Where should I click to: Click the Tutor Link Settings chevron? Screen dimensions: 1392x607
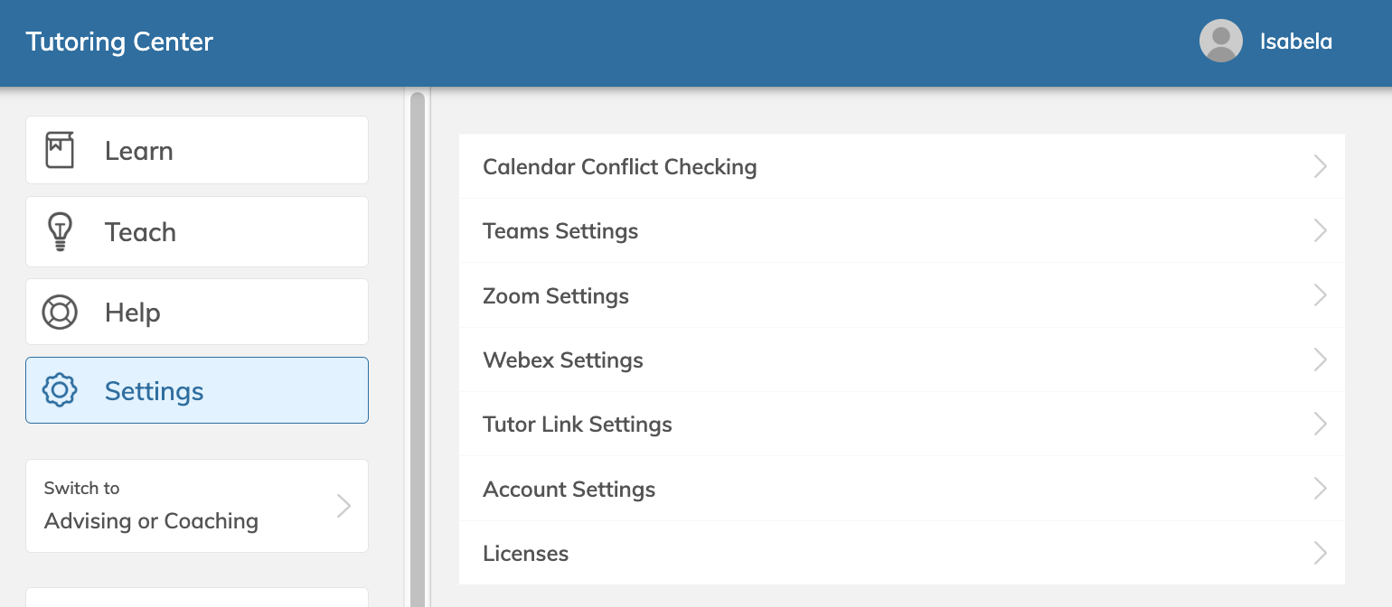pos(1320,424)
